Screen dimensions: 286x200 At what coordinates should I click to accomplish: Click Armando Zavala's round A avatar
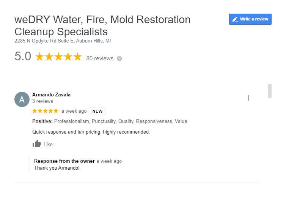pos(22,99)
